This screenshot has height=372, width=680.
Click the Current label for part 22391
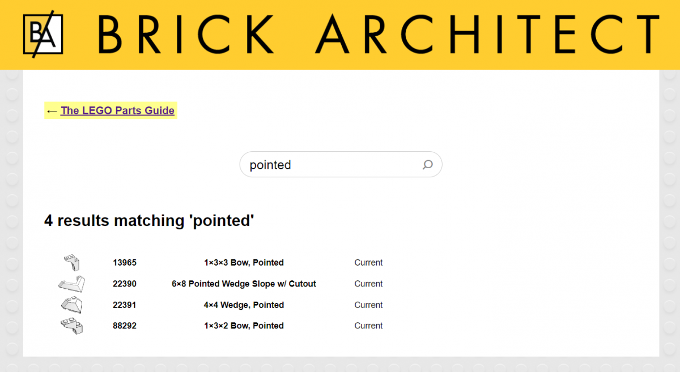click(x=368, y=305)
